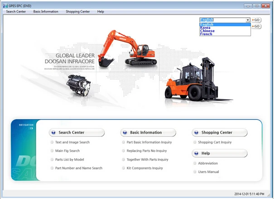Select French in the language list

[225, 34]
